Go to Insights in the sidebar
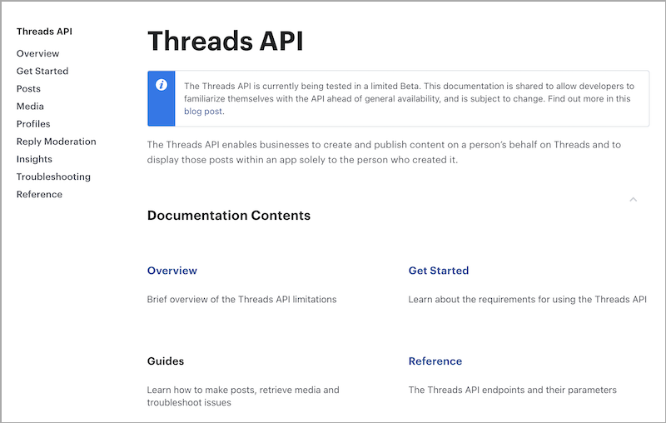Screen dimensions: 666x423 (34, 159)
